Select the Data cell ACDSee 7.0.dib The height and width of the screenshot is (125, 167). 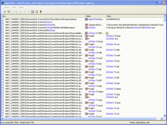pos(113,50)
